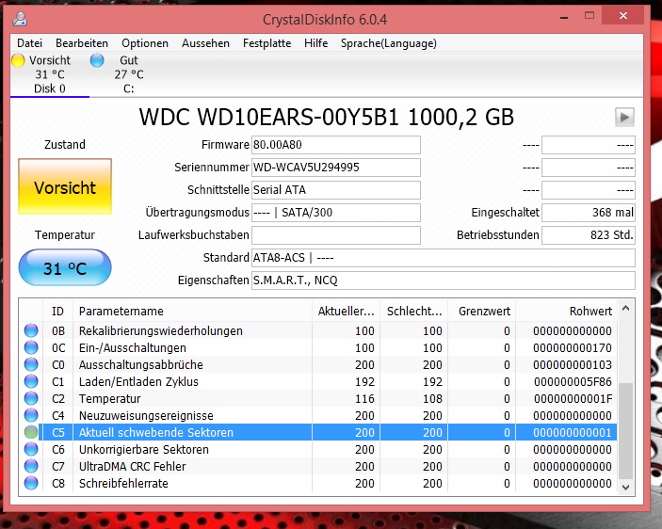Image resolution: width=662 pixels, height=529 pixels.
Task: Minimize the CrystalDiskInfo window
Action: (564, 17)
